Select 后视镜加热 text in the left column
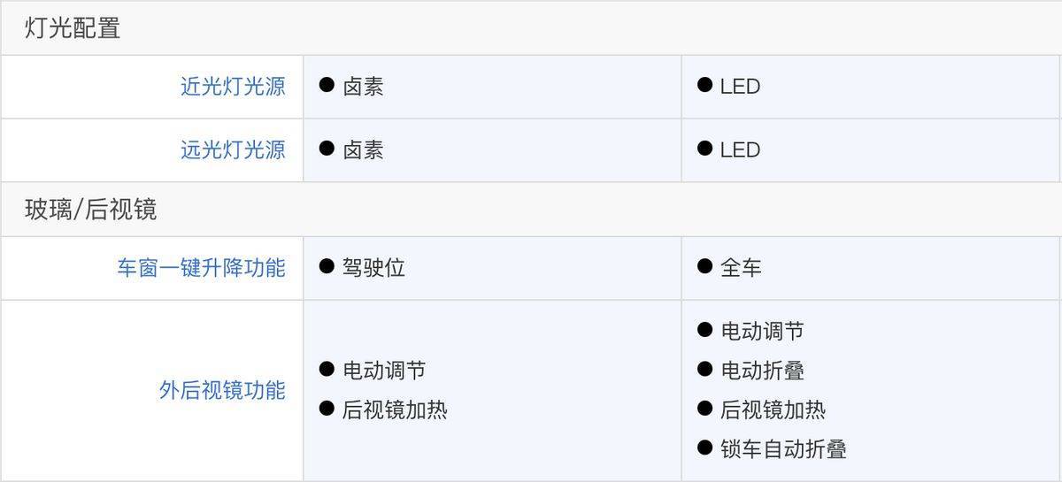This screenshot has width=1062, height=482. pos(395,409)
